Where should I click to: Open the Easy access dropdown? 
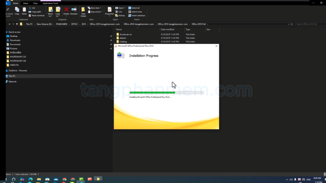95,12
